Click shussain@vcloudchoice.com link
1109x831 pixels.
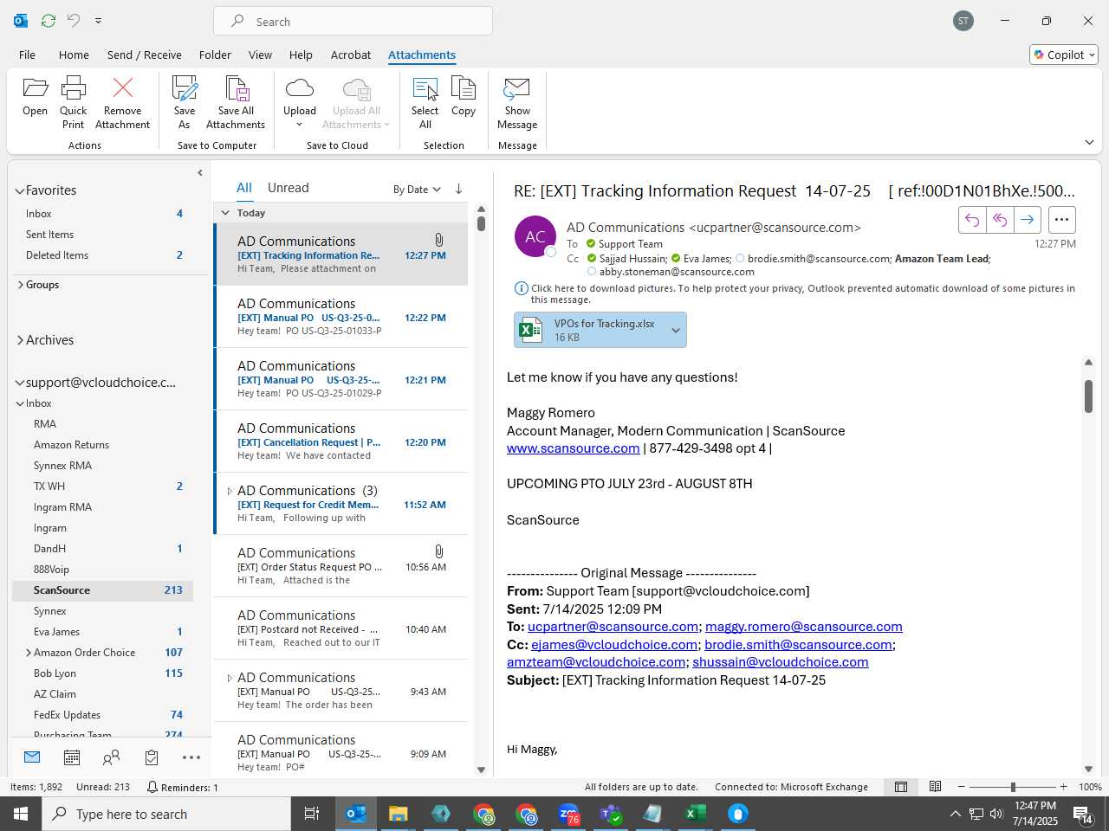(x=781, y=662)
